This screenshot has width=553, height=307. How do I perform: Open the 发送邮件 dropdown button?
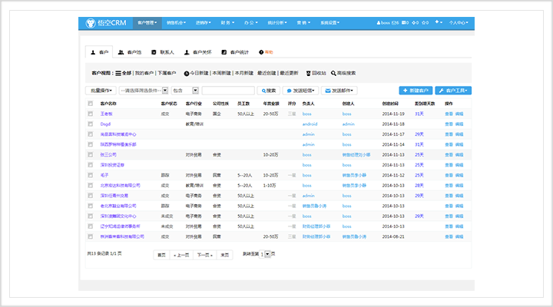click(340, 90)
